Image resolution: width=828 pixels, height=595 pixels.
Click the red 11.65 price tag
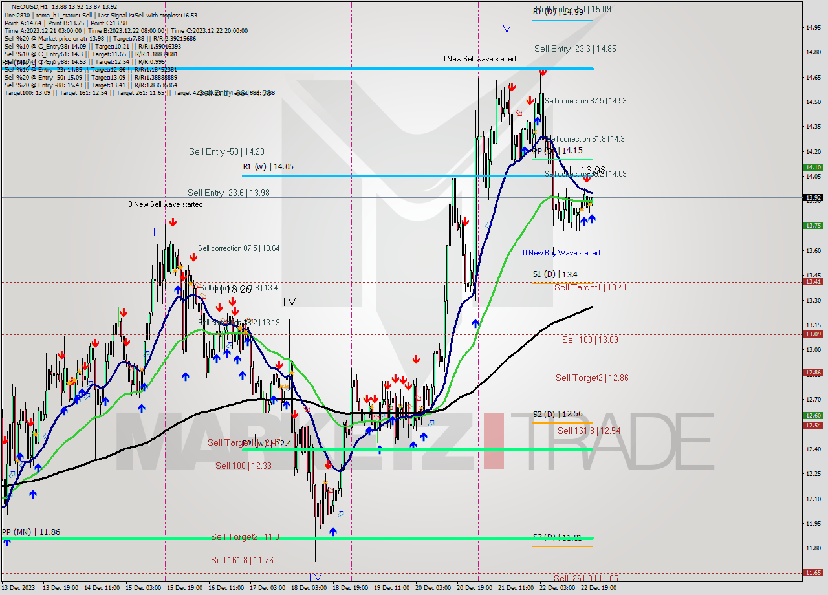point(812,572)
